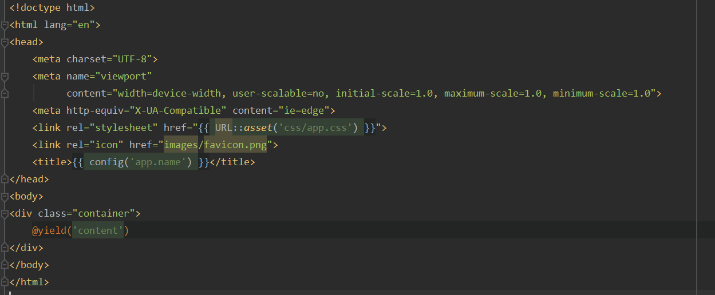Click the 'app.name' string

[158, 162]
